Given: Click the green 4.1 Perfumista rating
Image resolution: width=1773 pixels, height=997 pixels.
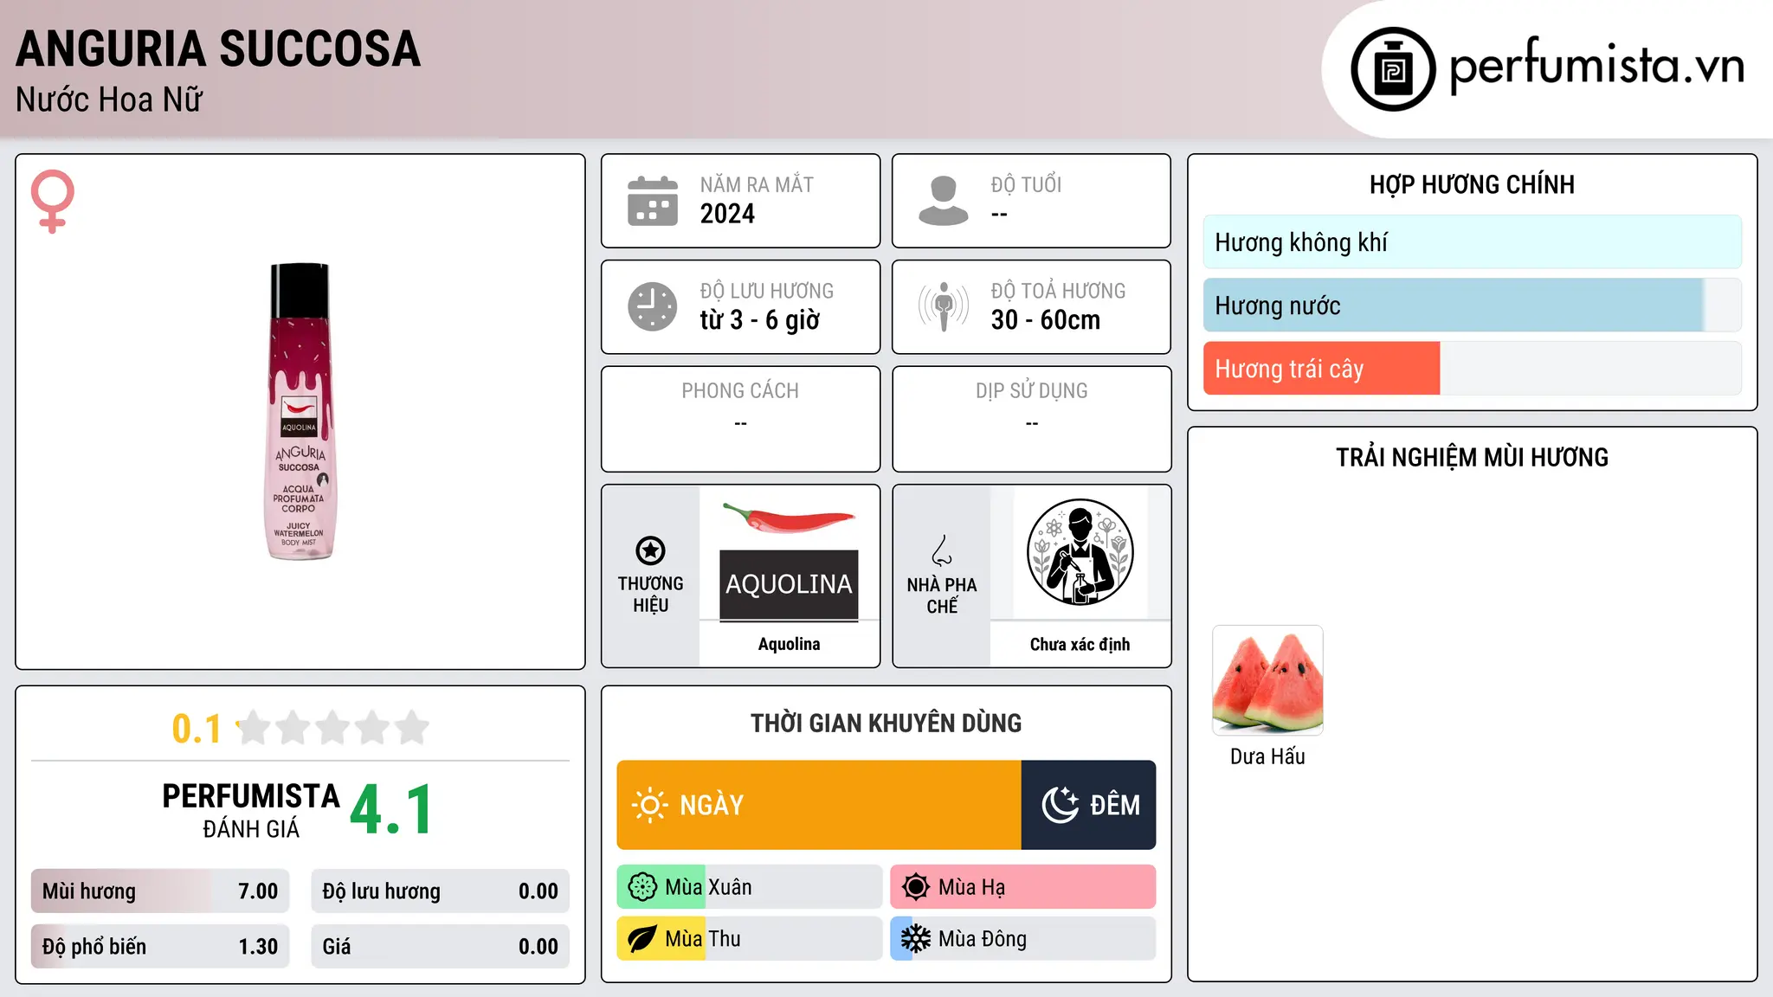Looking at the screenshot, I should (391, 810).
